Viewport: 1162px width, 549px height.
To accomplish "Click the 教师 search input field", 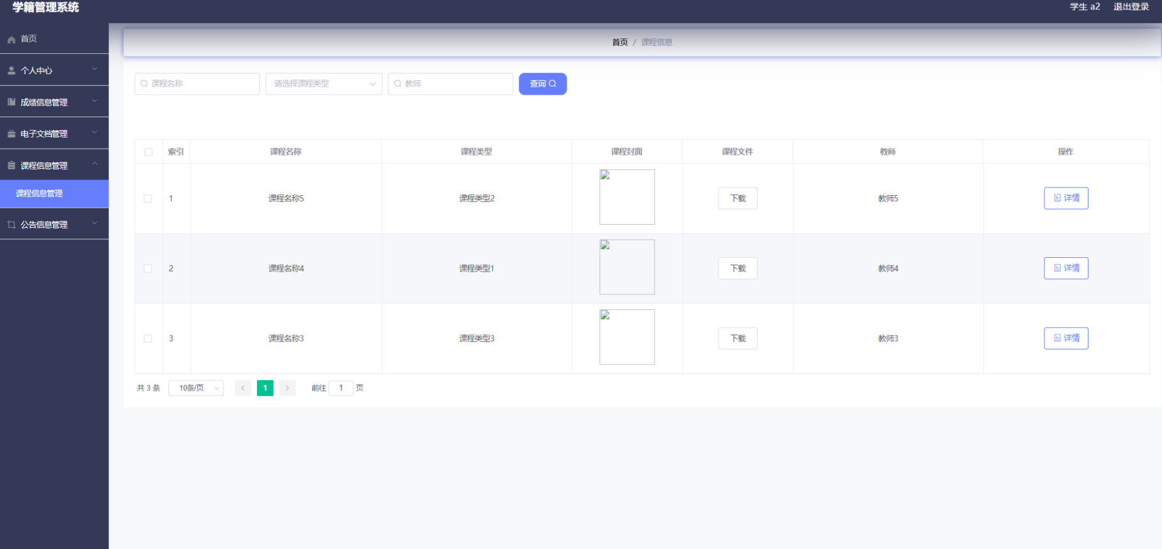I will point(450,84).
